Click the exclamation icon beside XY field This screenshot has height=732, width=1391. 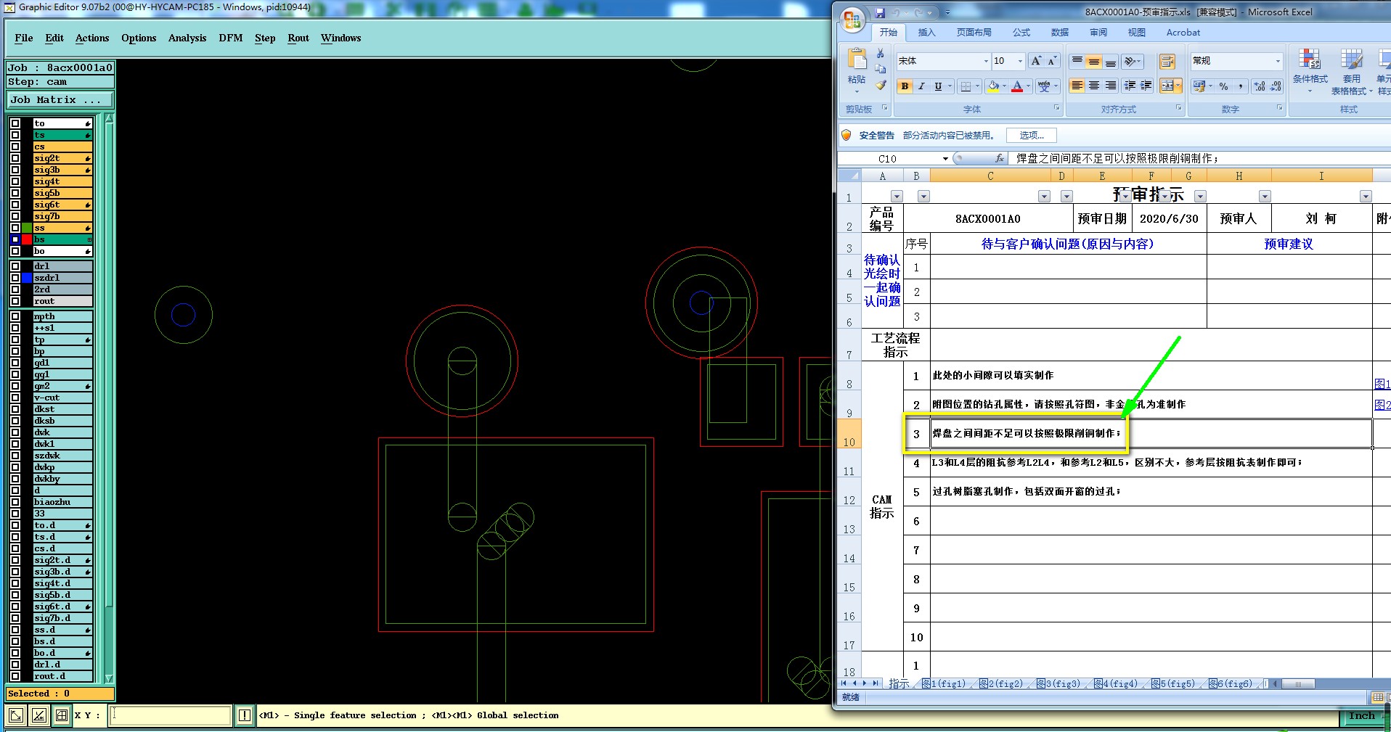click(245, 715)
